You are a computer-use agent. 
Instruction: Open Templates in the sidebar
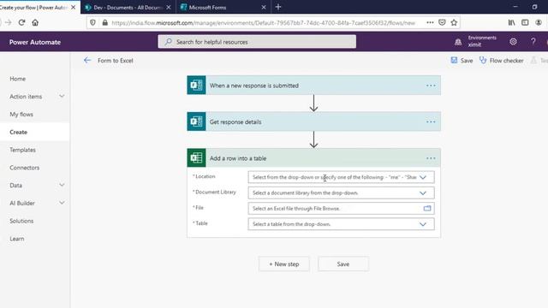pyautogui.click(x=22, y=150)
